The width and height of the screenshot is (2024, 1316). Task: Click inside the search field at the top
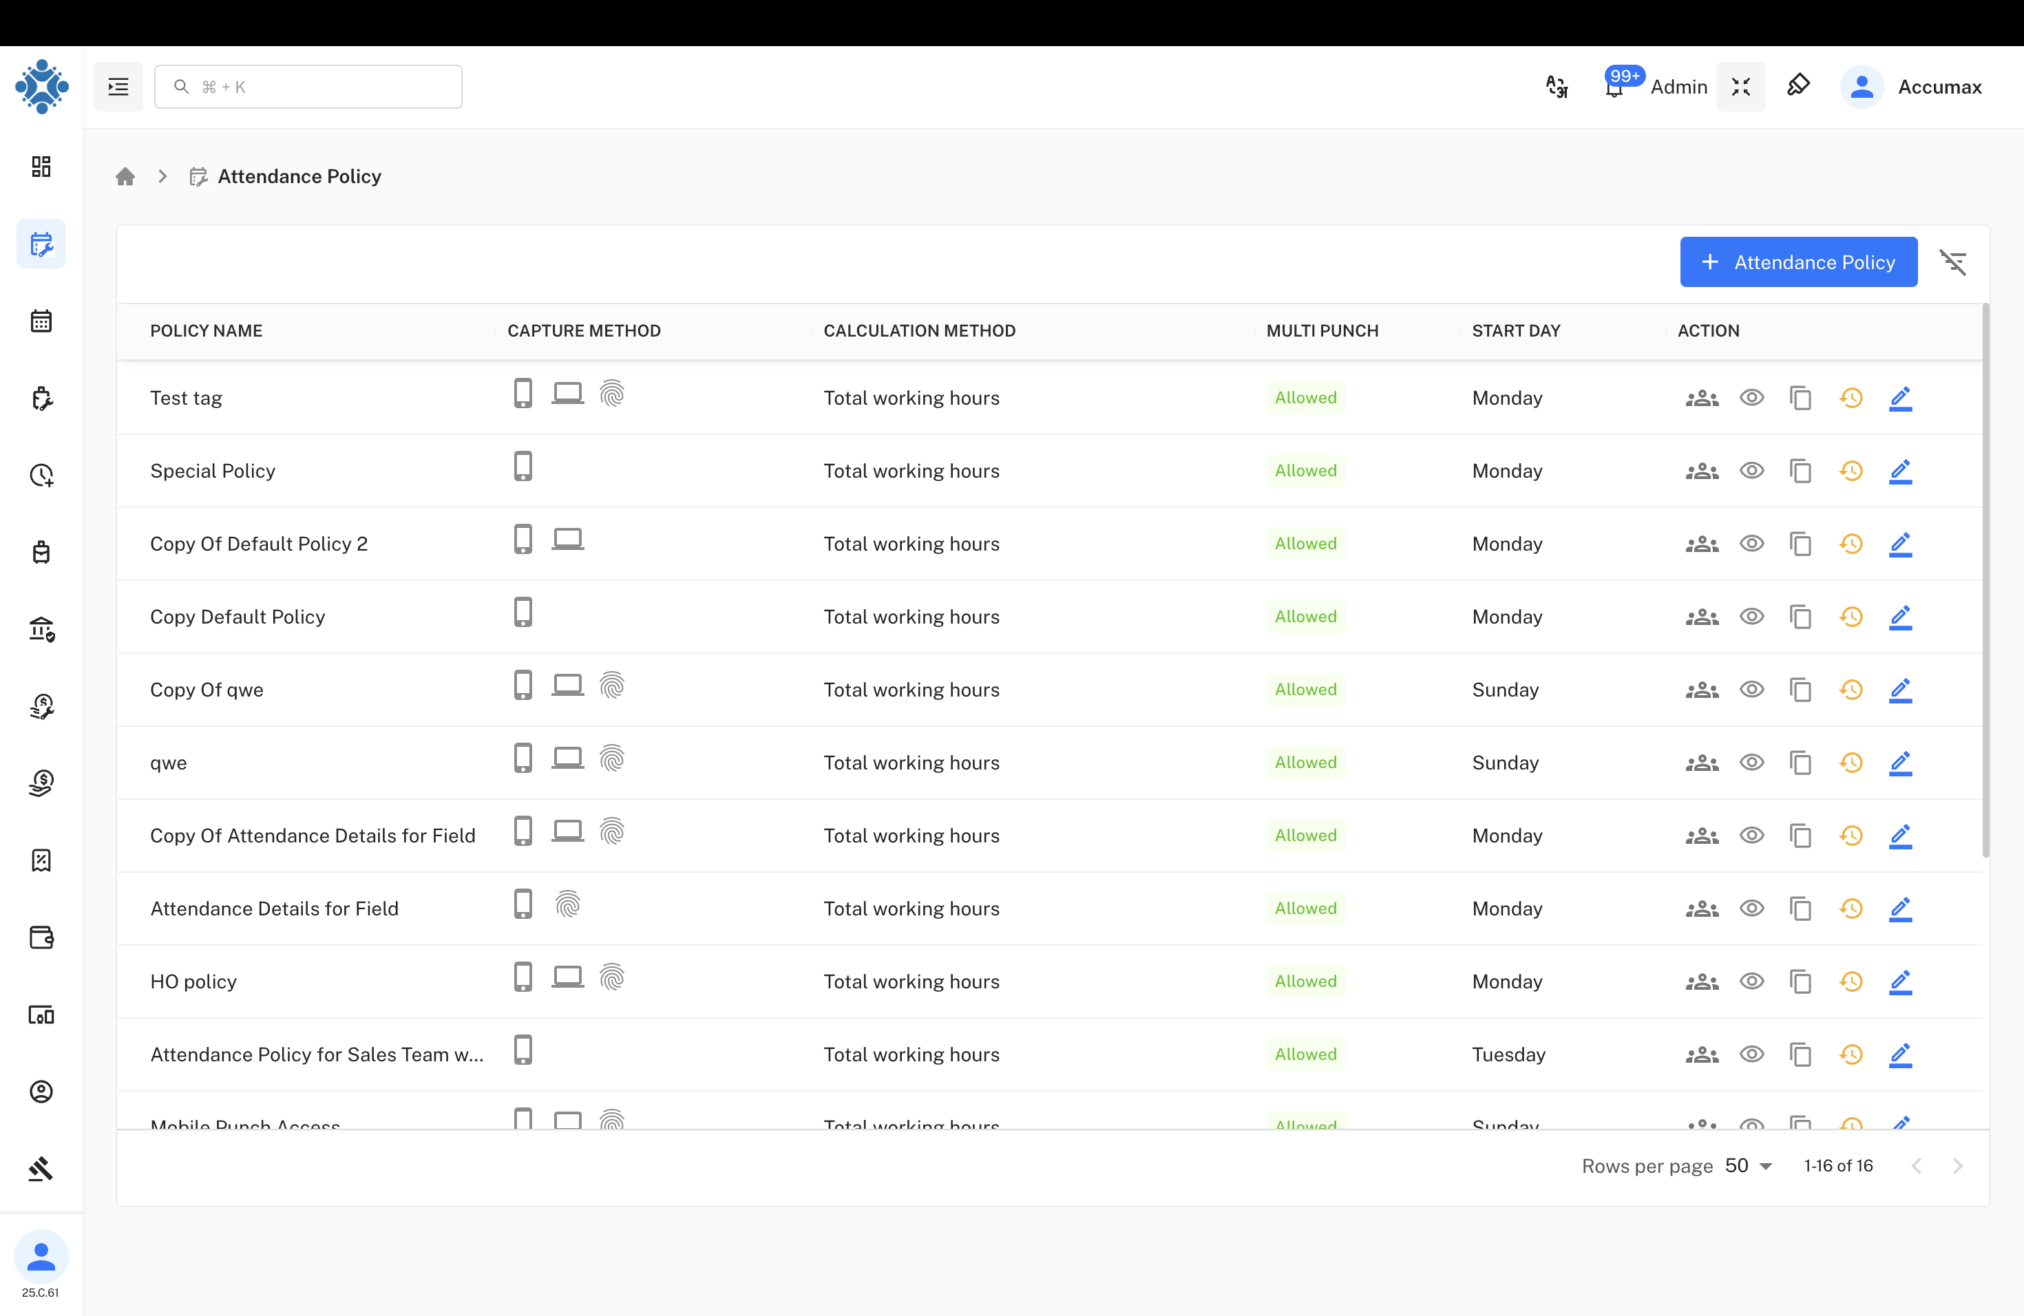[x=308, y=86]
